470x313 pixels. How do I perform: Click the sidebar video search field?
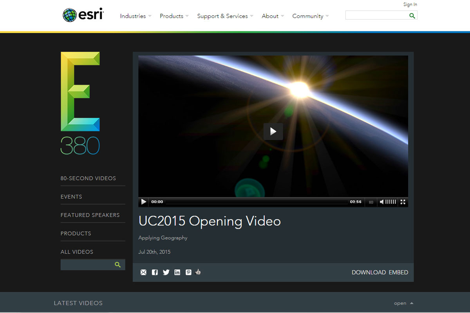coord(87,265)
